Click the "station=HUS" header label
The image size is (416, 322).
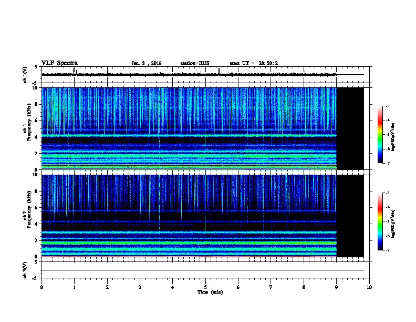[195, 63]
